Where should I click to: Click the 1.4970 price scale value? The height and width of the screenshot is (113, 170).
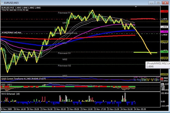tap(164, 19)
